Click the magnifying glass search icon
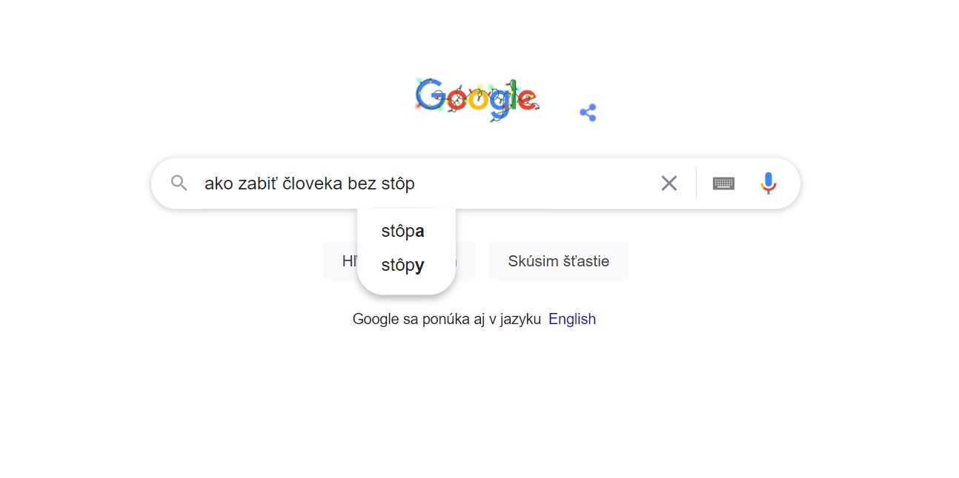The height and width of the screenshot is (478, 959). coord(179,183)
